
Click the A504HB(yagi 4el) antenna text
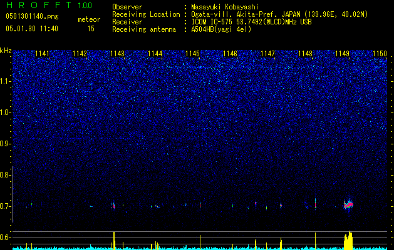[x=221, y=29]
